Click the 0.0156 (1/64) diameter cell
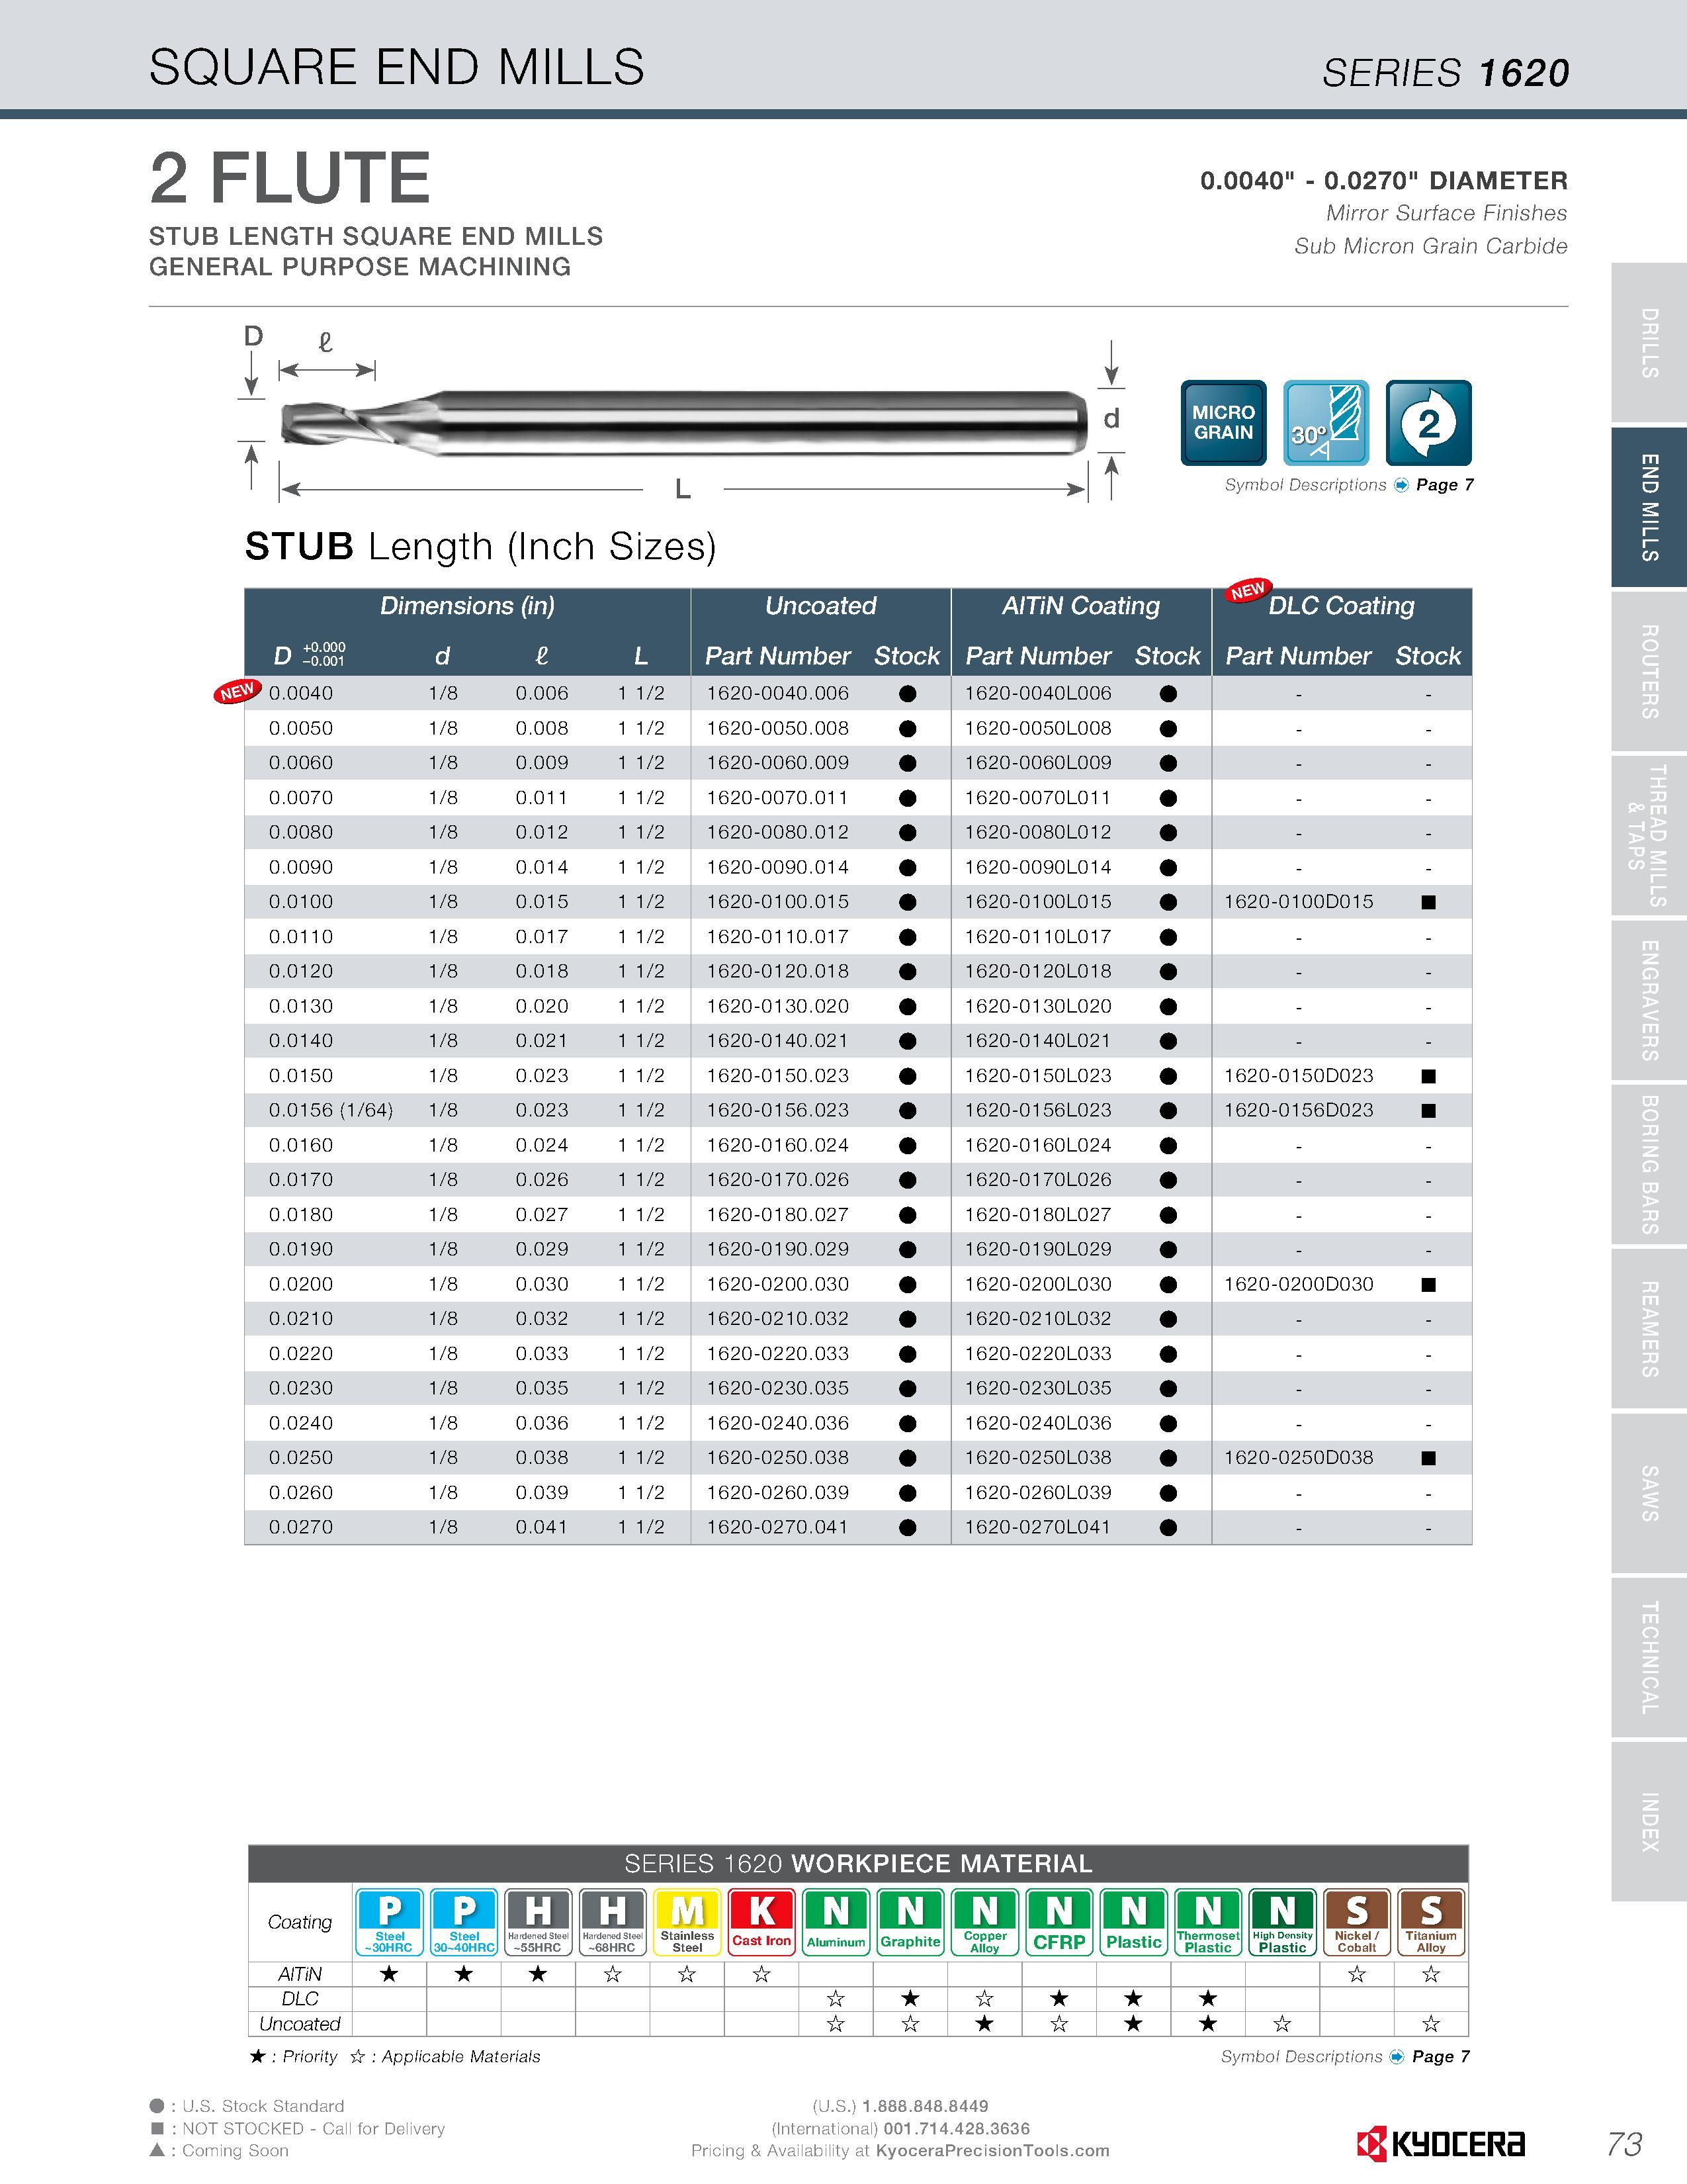This screenshot has height=2184, width=1687. pyautogui.click(x=331, y=1110)
